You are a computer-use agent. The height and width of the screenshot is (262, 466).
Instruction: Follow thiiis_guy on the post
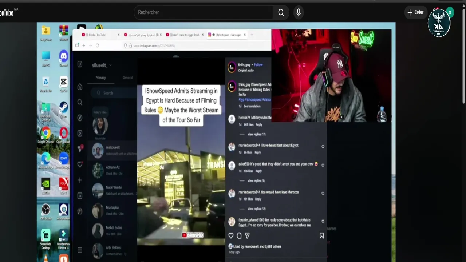coord(258,65)
